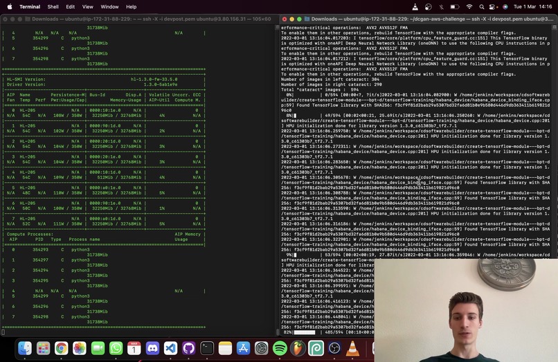Open Notes from the Dock
Image resolution: width=558 pixels, height=362 pixels.
point(225,348)
